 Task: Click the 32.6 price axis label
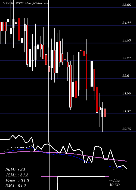[x=126, y=76]
